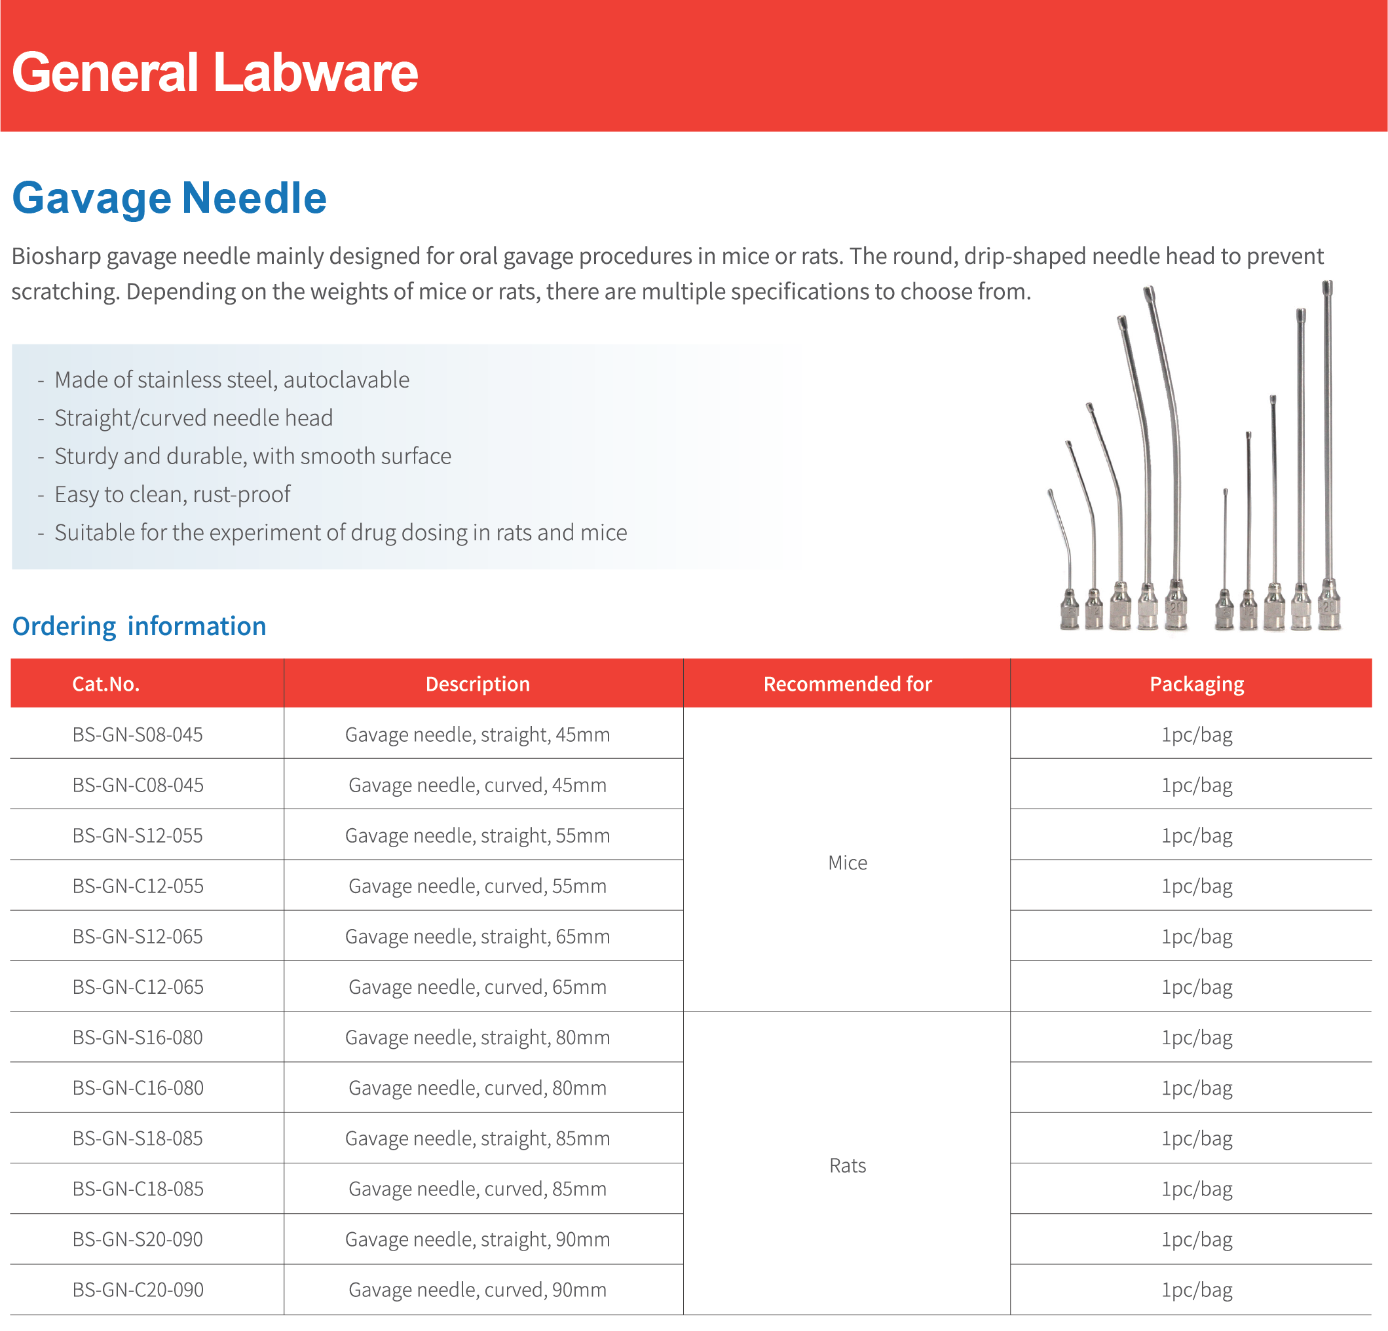Select catalog number BS-GN-S16-080
This screenshot has height=1331, width=1388.
tap(138, 1037)
